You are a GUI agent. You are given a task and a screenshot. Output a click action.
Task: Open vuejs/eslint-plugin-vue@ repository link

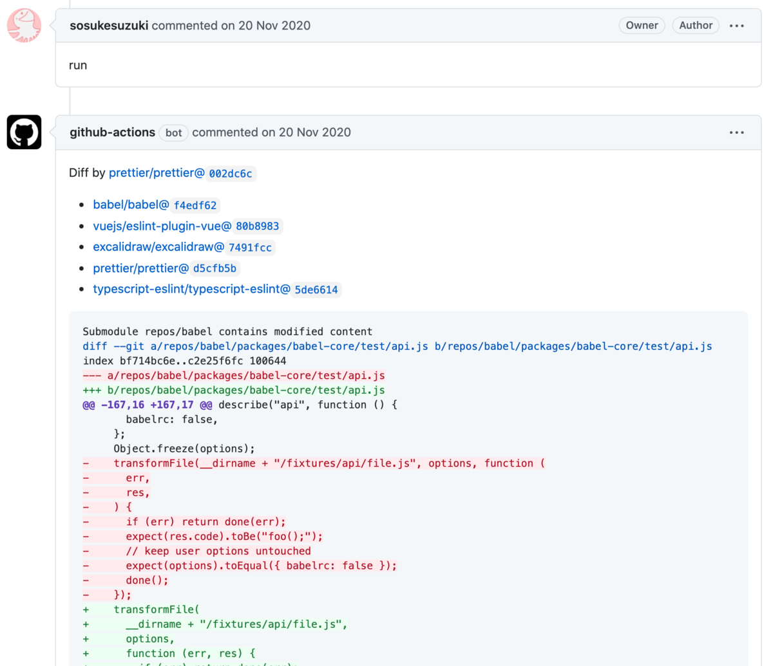click(x=162, y=226)
